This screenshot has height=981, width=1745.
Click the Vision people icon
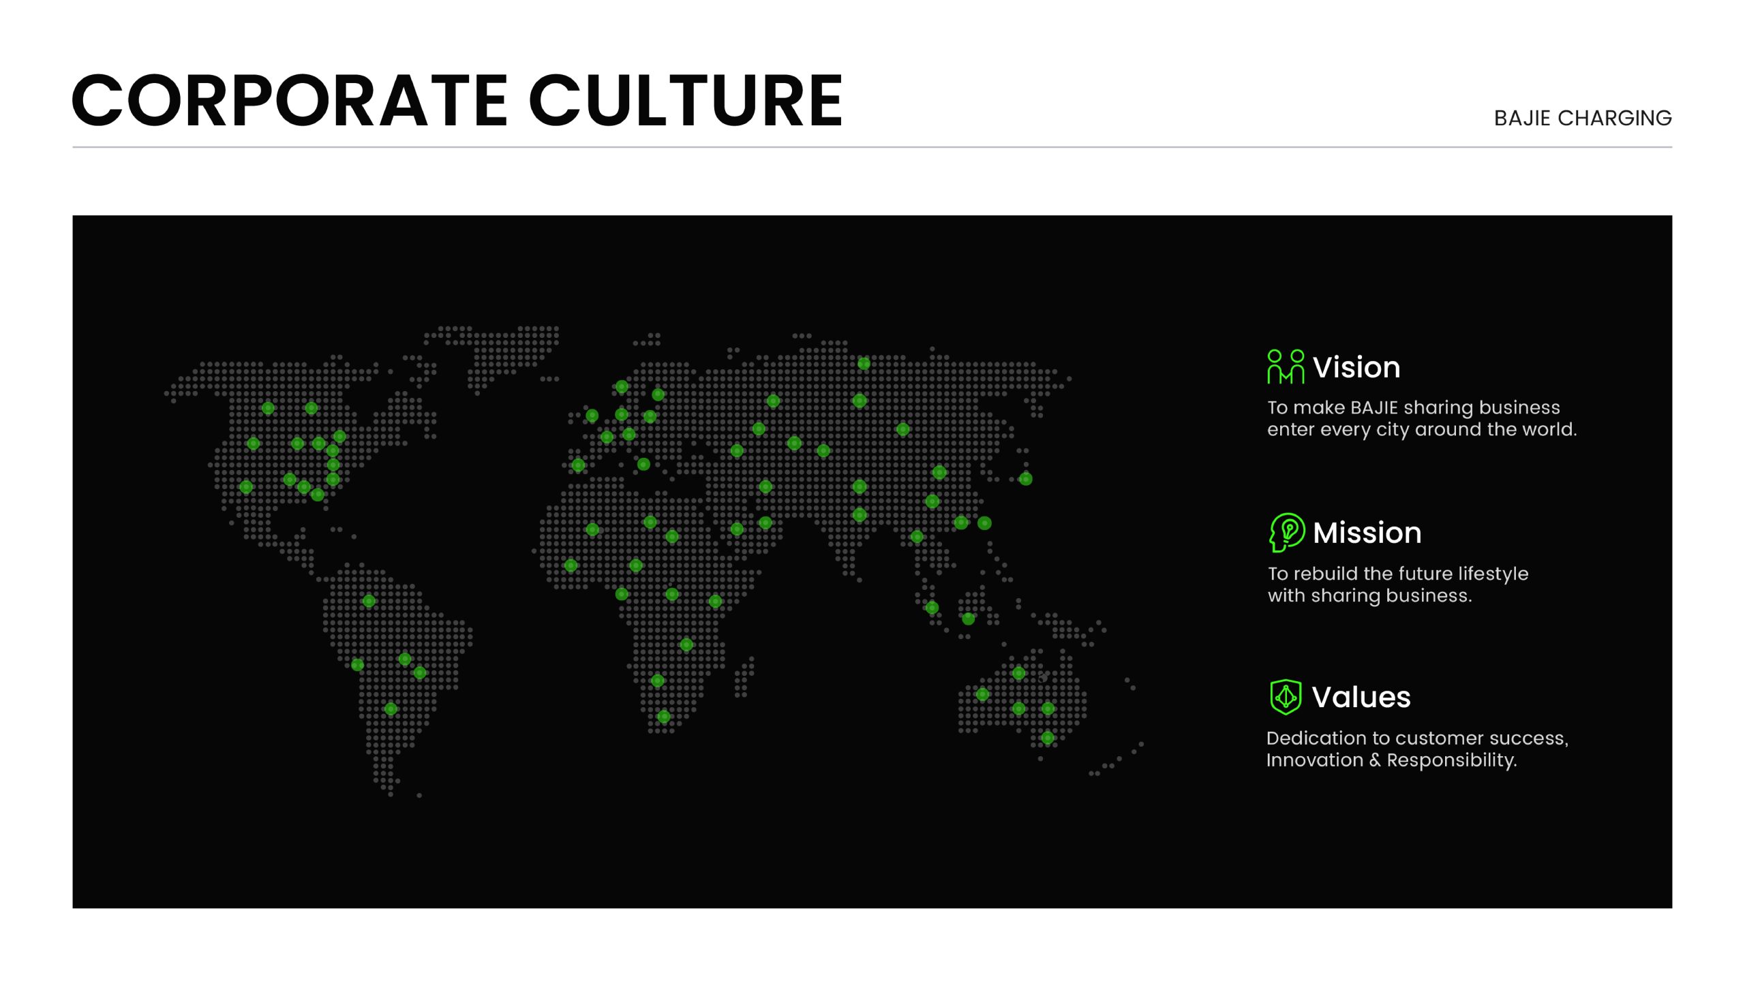pyautogui.click(x=1286, y=367)
